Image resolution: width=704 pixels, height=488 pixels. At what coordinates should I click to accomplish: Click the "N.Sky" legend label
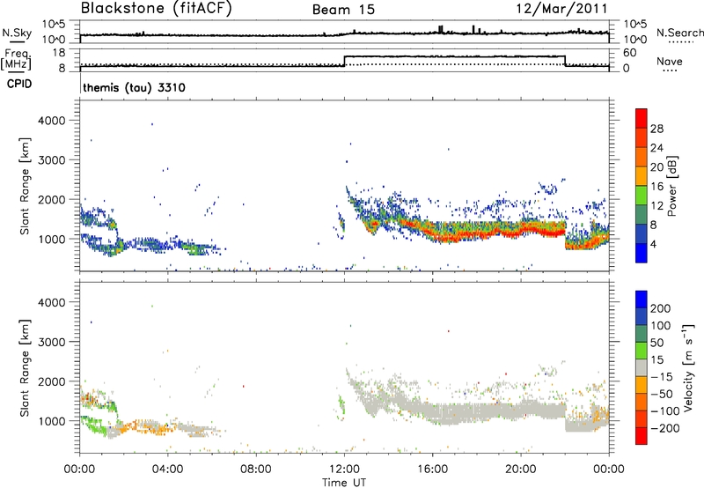pyautogui.click(x=17, y=33)
